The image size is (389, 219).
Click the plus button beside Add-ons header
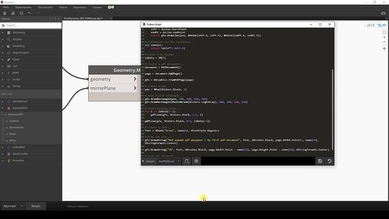pos(57,94)
